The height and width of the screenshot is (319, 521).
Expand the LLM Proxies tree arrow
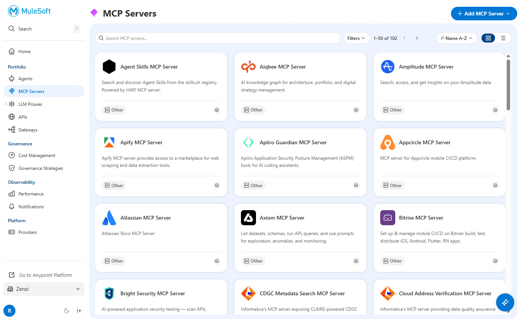tap(6, 104)
